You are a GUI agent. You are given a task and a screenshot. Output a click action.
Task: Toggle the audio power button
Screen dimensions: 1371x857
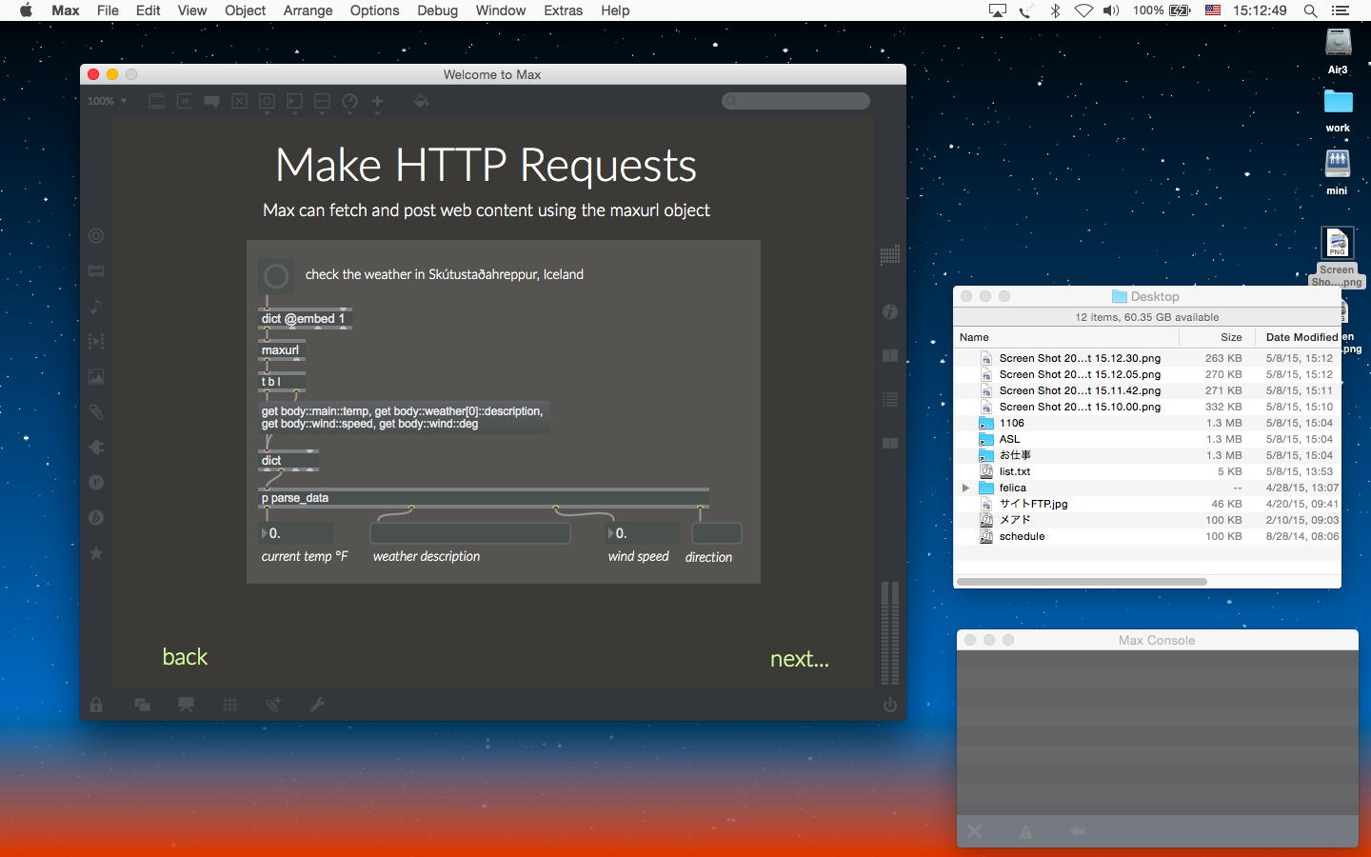(890, 705)
